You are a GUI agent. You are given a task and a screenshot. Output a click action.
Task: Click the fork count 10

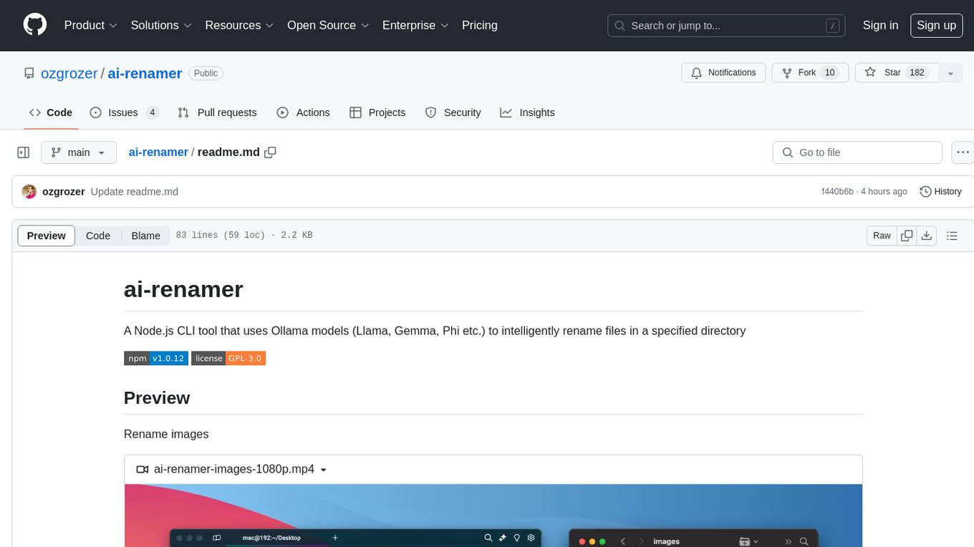click(x=830, y=73)
